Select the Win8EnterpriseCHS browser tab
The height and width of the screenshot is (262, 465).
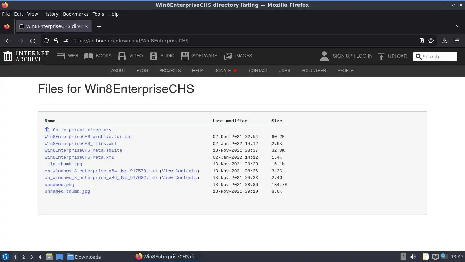[x=53, y=26]
